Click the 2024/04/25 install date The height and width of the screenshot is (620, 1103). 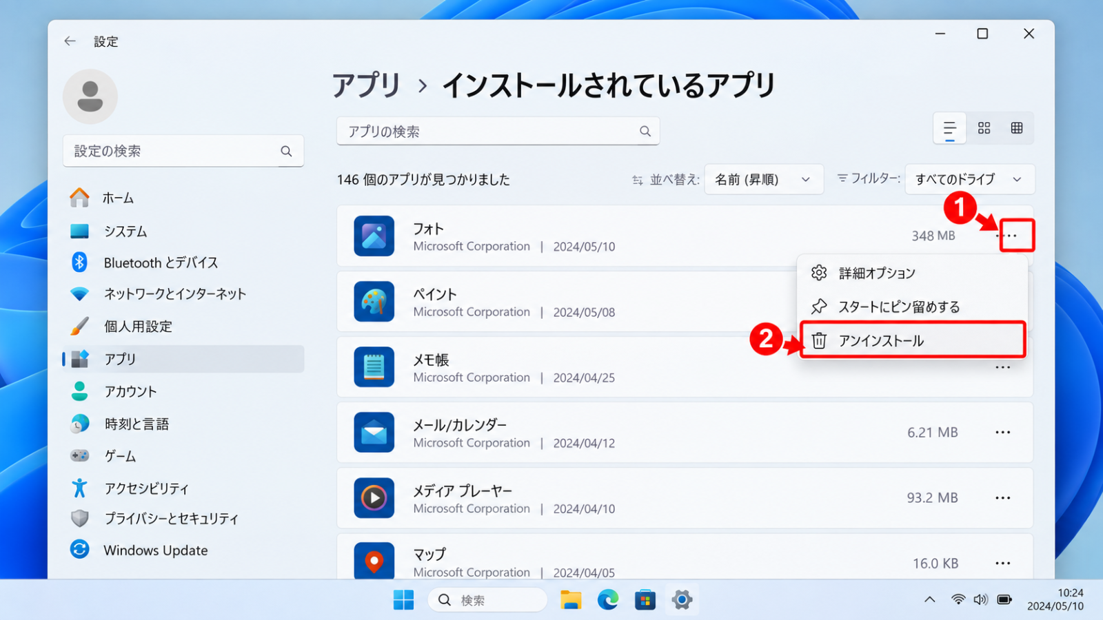tap(584, 378)
